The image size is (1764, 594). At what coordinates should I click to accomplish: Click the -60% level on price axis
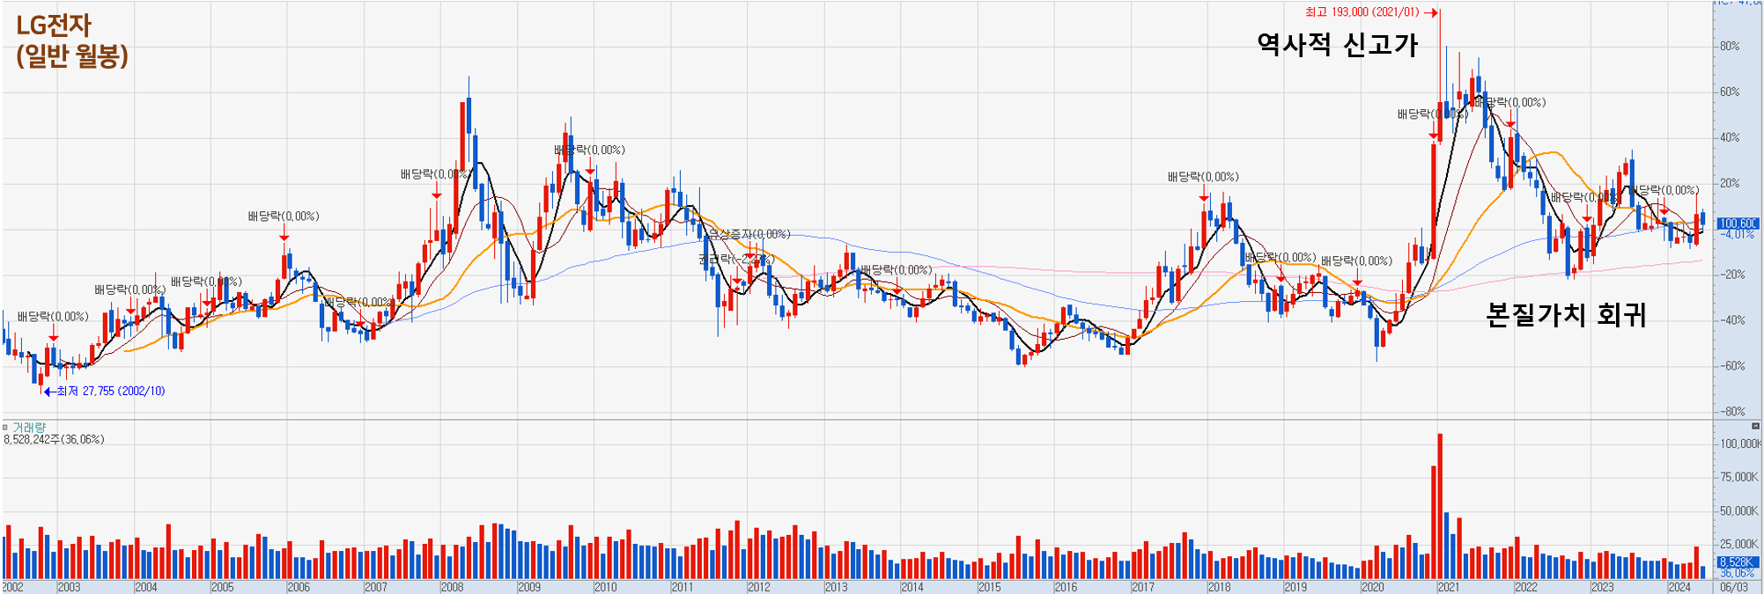[x=1731, y=366]
